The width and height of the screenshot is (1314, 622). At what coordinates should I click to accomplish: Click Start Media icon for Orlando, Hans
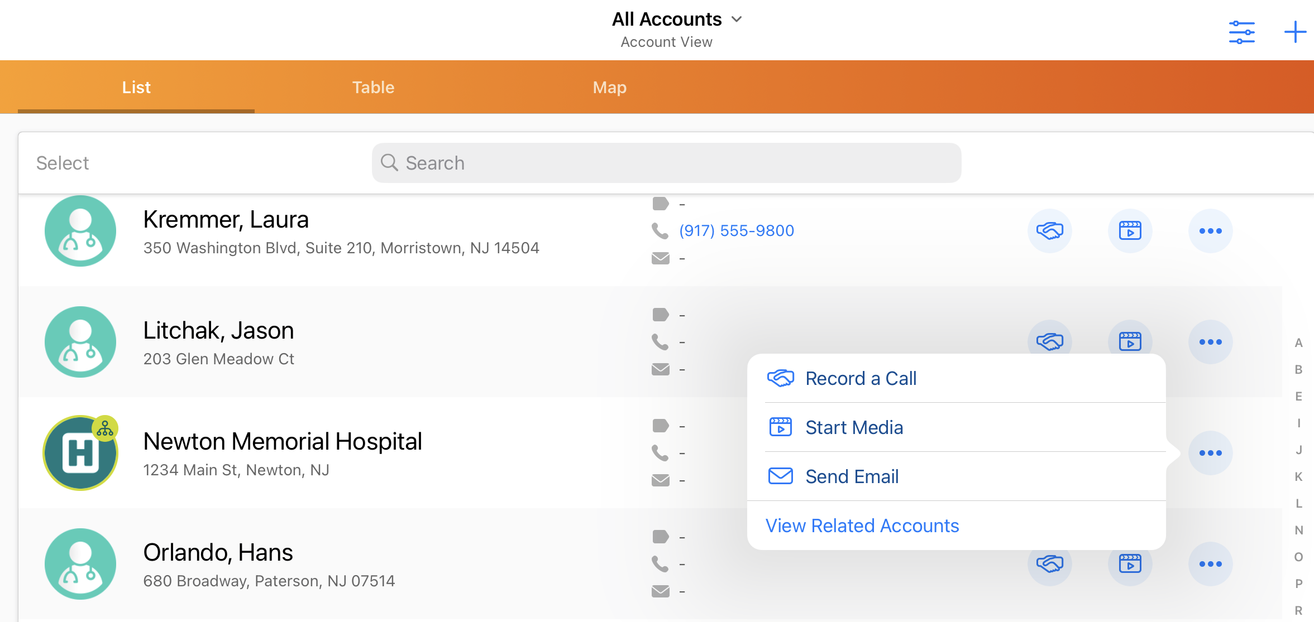1130,564
